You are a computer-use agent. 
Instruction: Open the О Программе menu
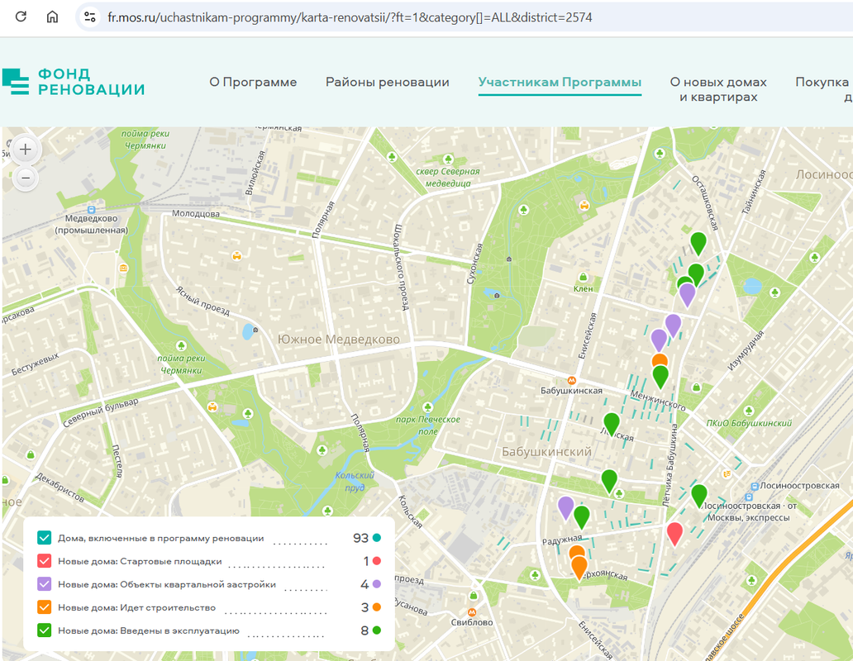(x=253, y=82)
